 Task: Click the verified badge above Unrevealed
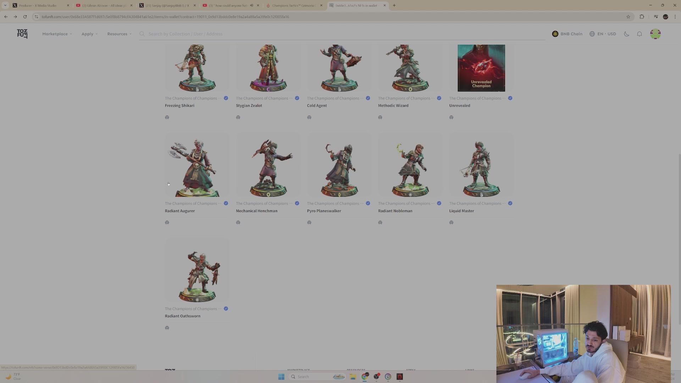510,98
